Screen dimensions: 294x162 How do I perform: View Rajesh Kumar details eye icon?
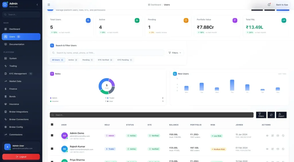coord(267,149)
